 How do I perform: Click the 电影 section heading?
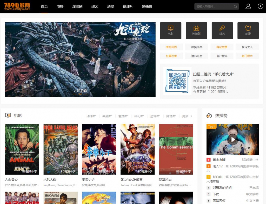click(18, 115)
